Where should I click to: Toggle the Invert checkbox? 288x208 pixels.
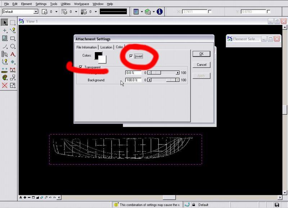pyautogui.click(x=131, y=56)
